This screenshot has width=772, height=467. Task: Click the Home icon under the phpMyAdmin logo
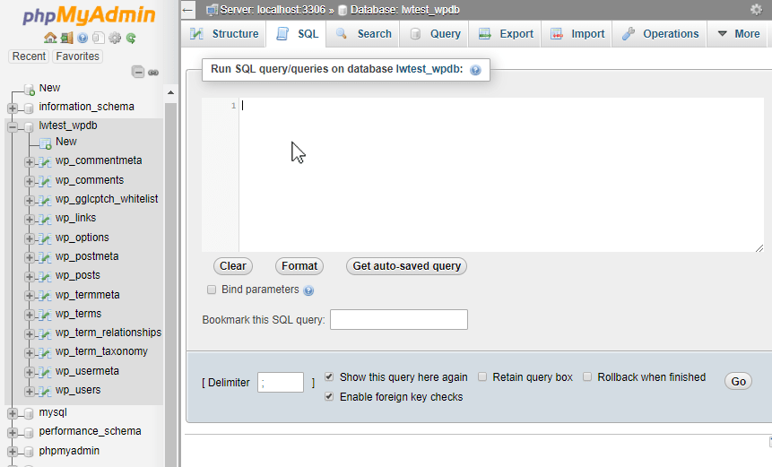pyautogui.click(x=50, y=38)
